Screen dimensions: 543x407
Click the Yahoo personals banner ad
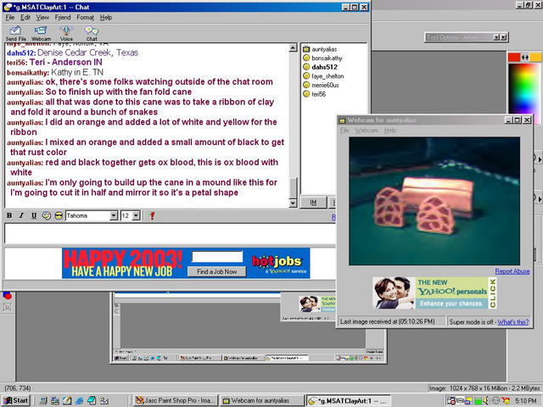(434, 293)
